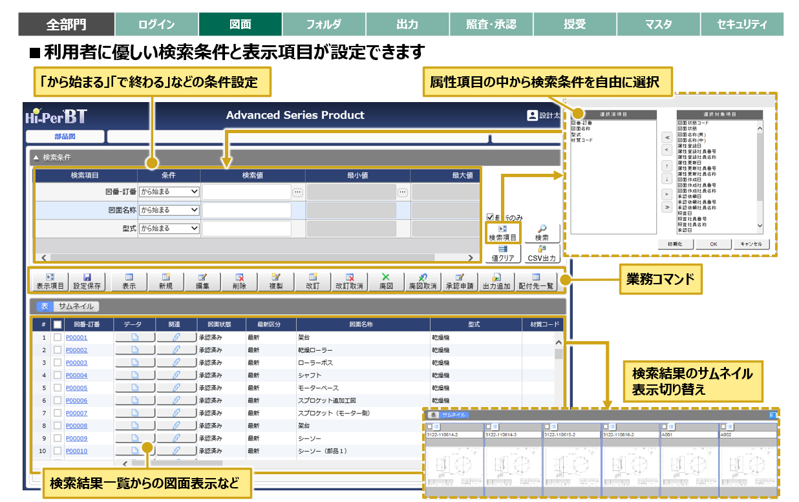Toggle the 最新のみ checkbox
The width and height of the screenshot is (799, 502).
[490, 217]
